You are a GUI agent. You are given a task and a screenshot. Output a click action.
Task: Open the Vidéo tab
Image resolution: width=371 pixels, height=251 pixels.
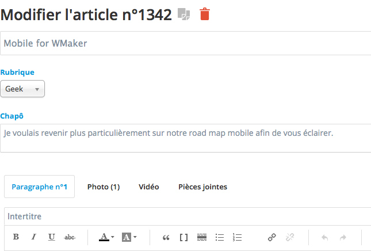tap(149, 187)
